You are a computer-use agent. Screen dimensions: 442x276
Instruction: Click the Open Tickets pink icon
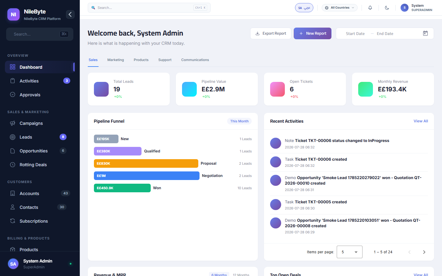click(x=277, y=89)
